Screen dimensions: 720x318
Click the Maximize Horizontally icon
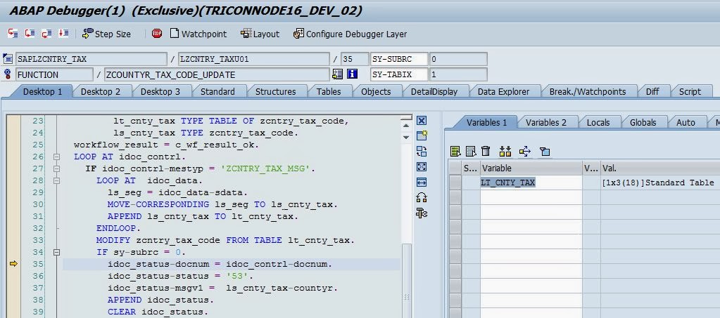(x=422, y=183)
